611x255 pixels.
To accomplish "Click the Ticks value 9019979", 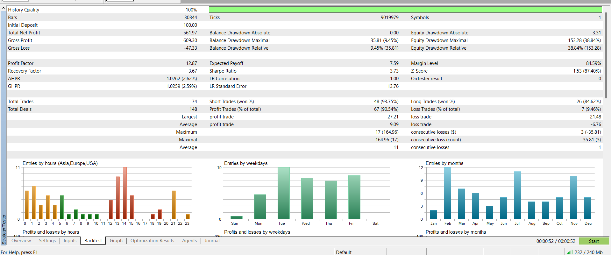I will point(389,18).
